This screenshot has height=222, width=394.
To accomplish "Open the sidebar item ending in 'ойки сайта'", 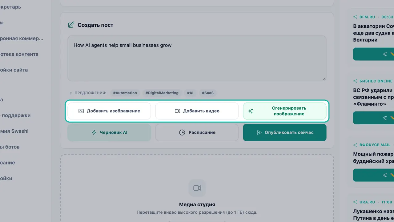I will [14, 70].
